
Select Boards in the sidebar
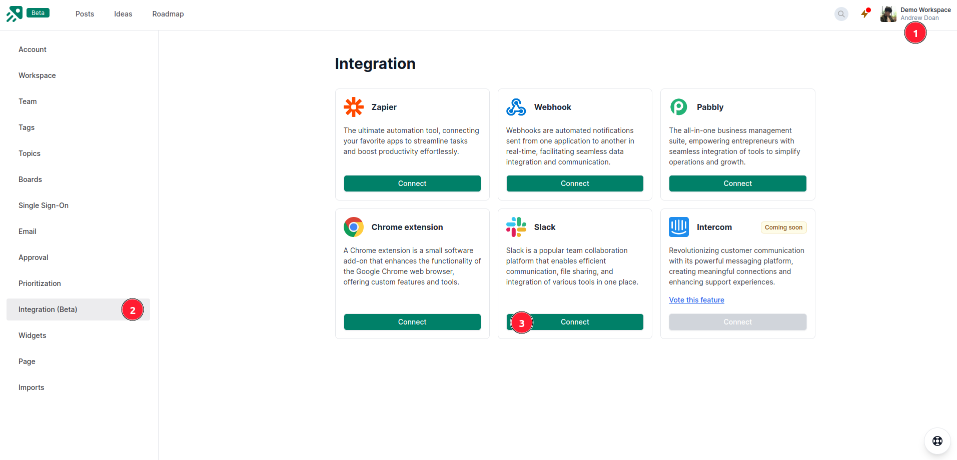[x=78, y=179]
